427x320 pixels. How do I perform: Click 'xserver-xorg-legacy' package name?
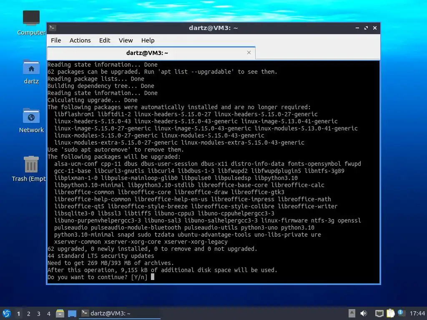(x=196, y=242)
